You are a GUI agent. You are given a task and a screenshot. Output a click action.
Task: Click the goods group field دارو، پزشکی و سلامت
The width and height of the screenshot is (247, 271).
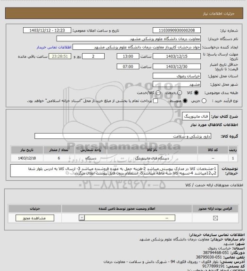coord(123,136)
